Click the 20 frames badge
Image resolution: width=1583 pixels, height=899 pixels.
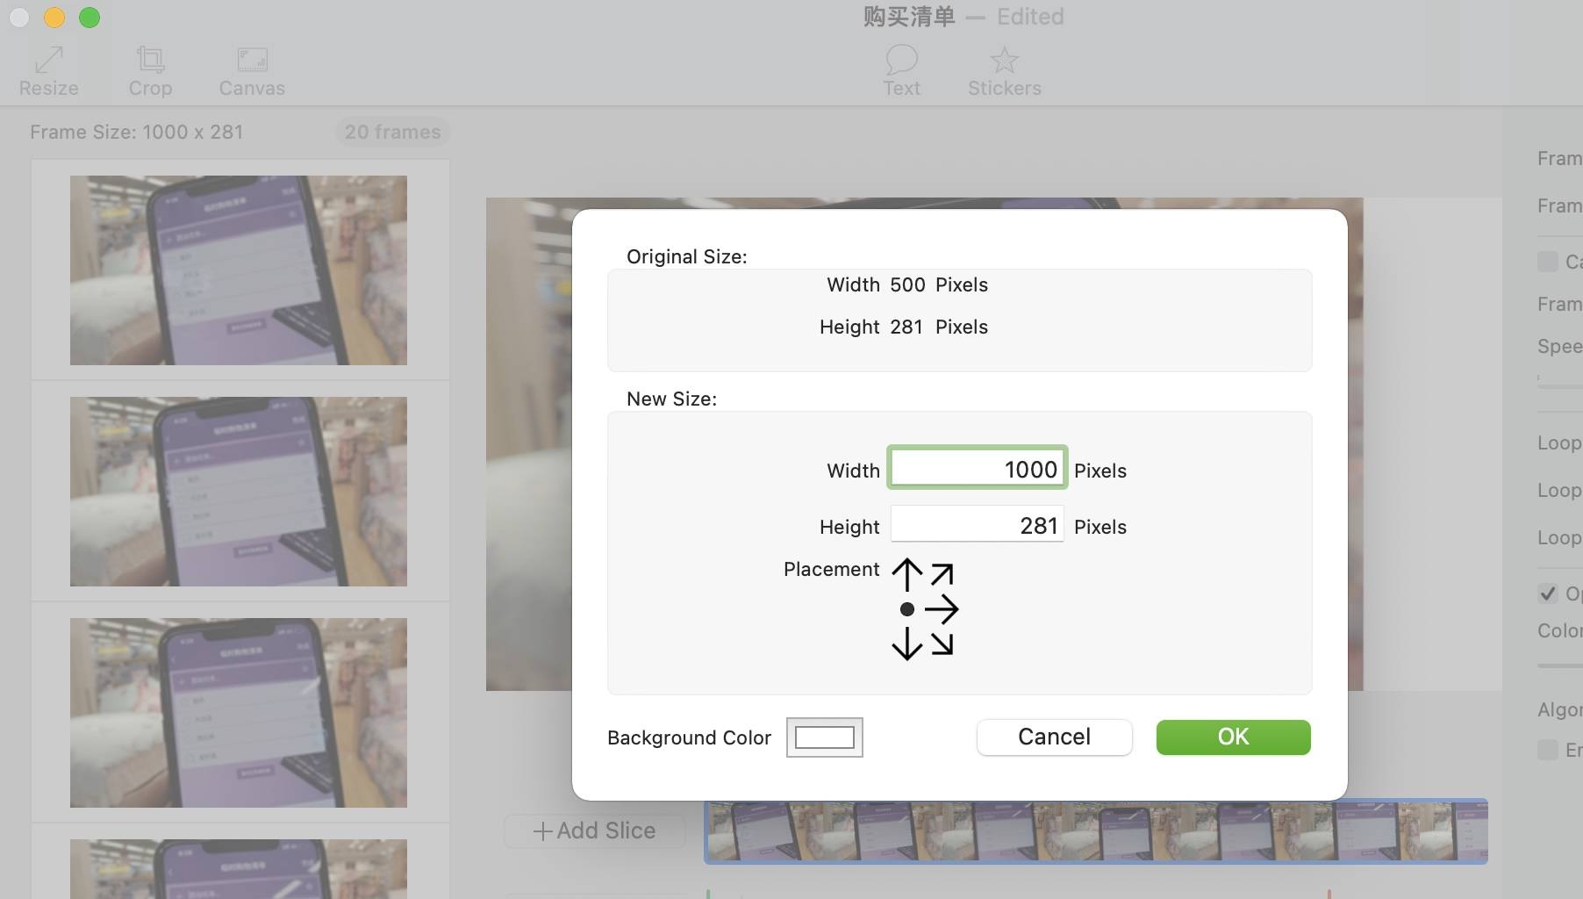tap(392, 132)
